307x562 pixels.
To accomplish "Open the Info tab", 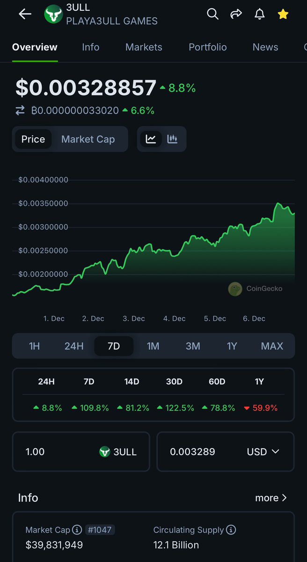I will pyautogui.click(x=90, y=47).
